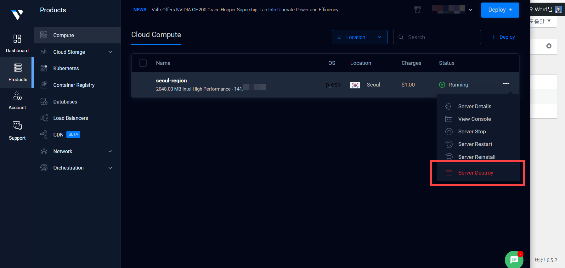Screen dimensions: 565x268
Task: Open the Location filter dropdown
Action: click(359, 37)
